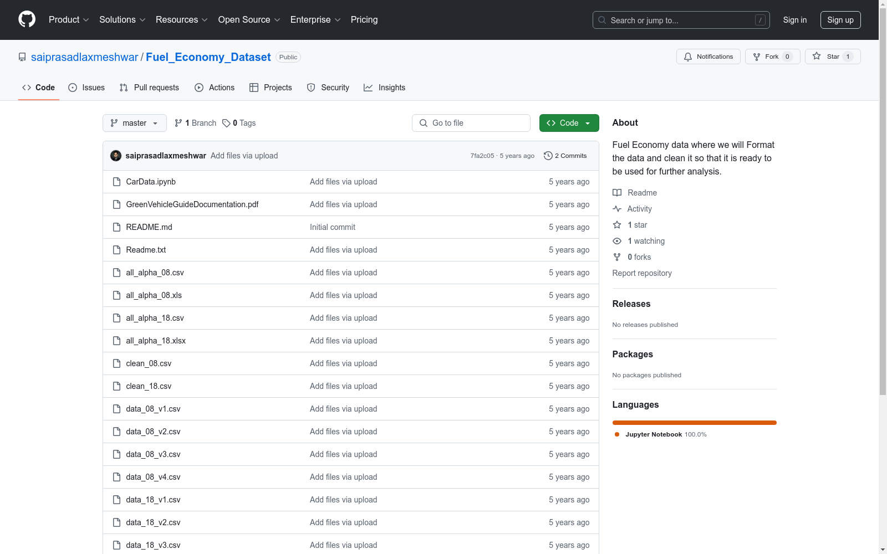The image size is (887, 554).
Task: Click the Initial commit message for README.md
Action: (x=333, y=227)
